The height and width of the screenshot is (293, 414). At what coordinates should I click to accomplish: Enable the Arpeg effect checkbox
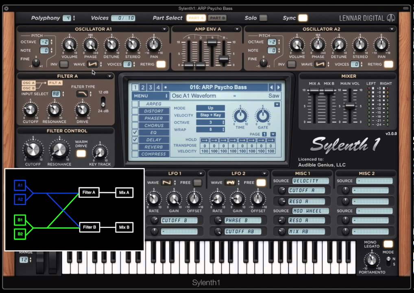tap(135, 104)
